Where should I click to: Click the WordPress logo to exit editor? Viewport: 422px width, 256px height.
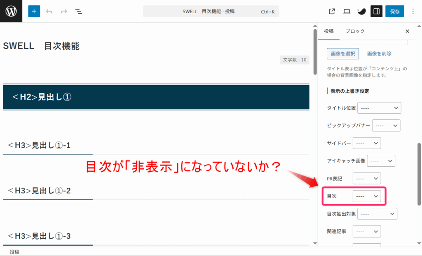point(11,11)
